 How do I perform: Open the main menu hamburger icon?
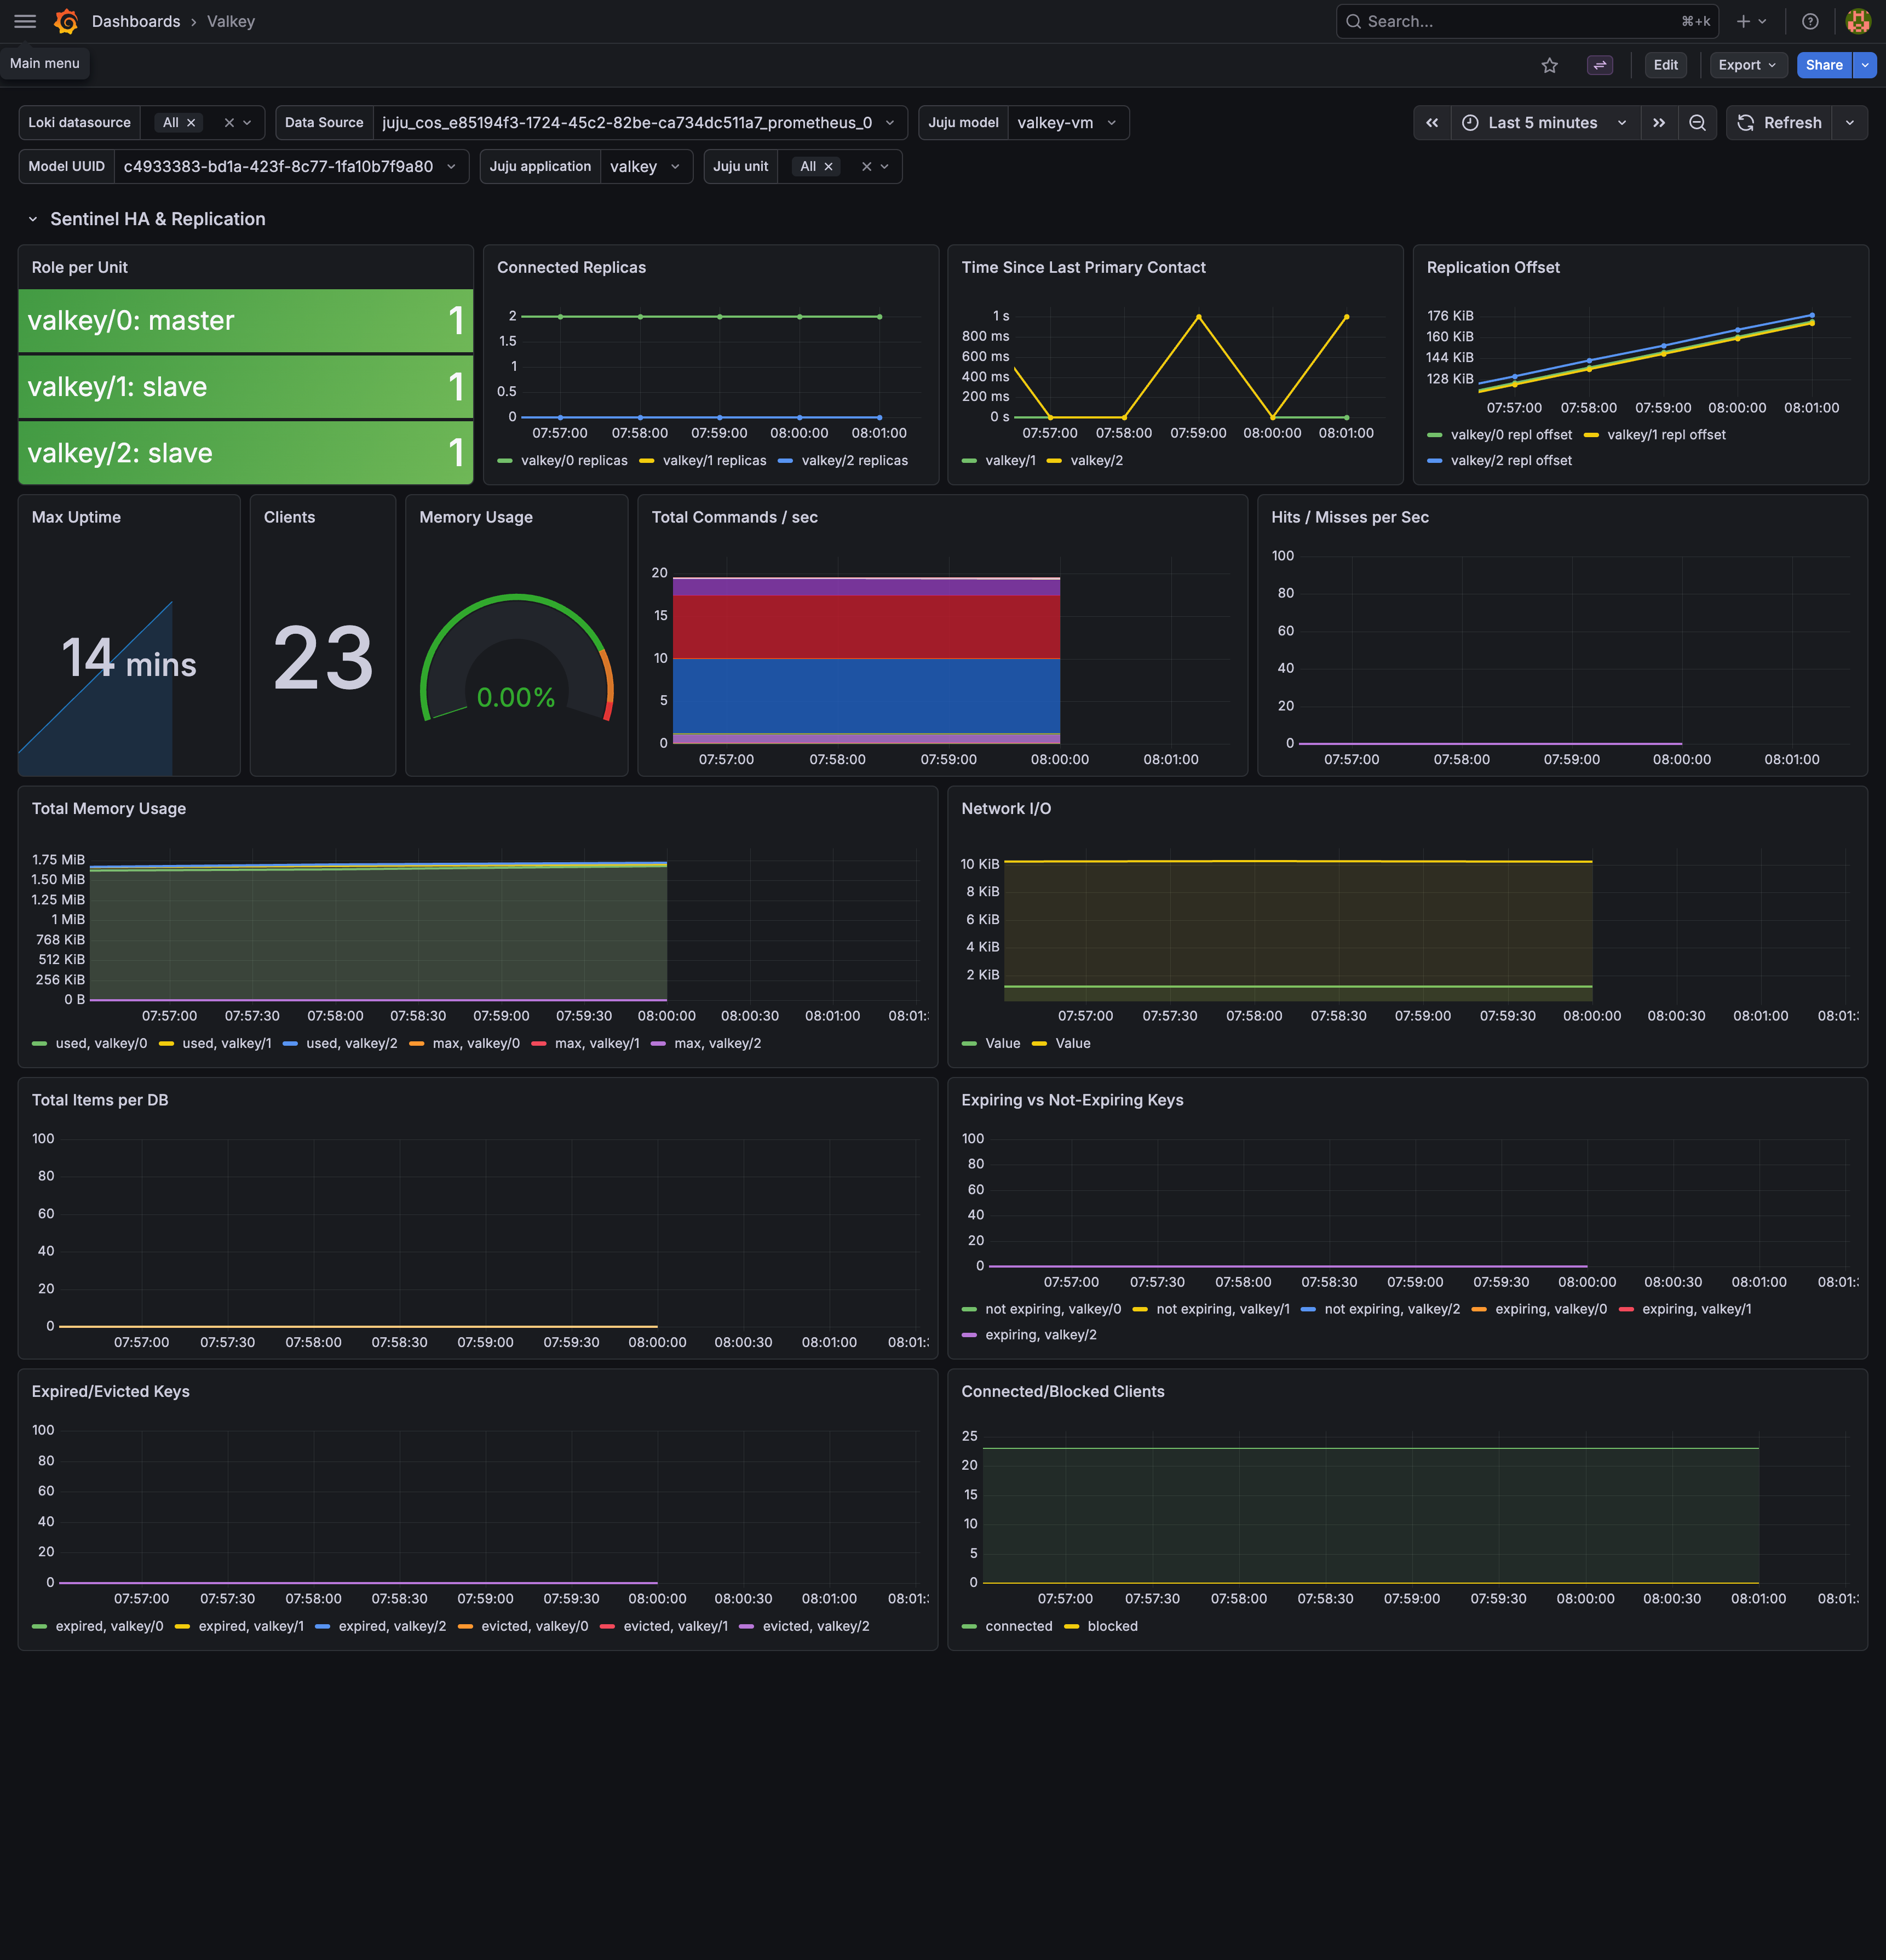[x=25, y=21]
